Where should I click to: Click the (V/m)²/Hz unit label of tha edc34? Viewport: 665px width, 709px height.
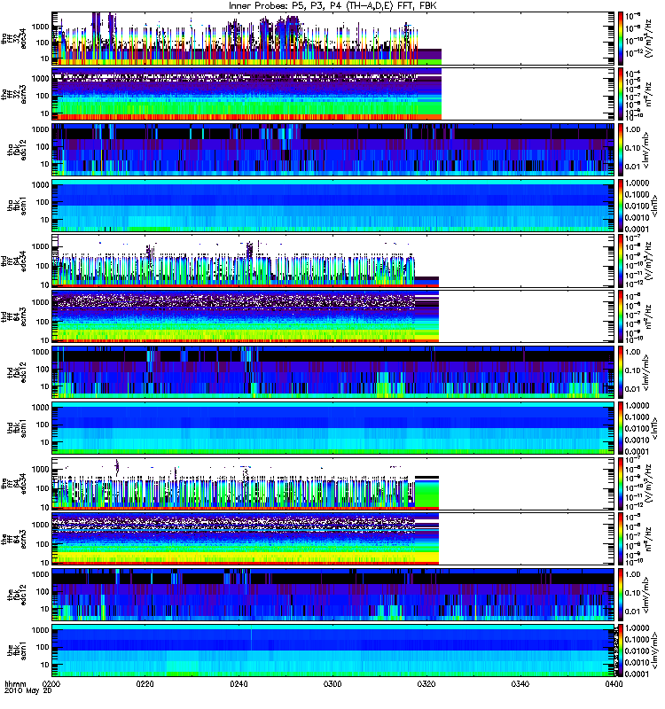click(648, 38)
